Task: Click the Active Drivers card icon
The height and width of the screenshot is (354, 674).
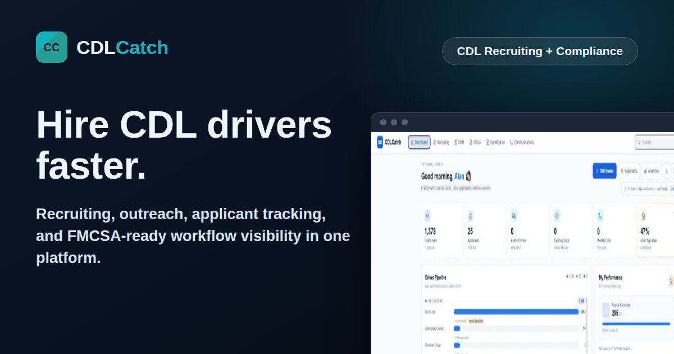Action: coord(514,215)
